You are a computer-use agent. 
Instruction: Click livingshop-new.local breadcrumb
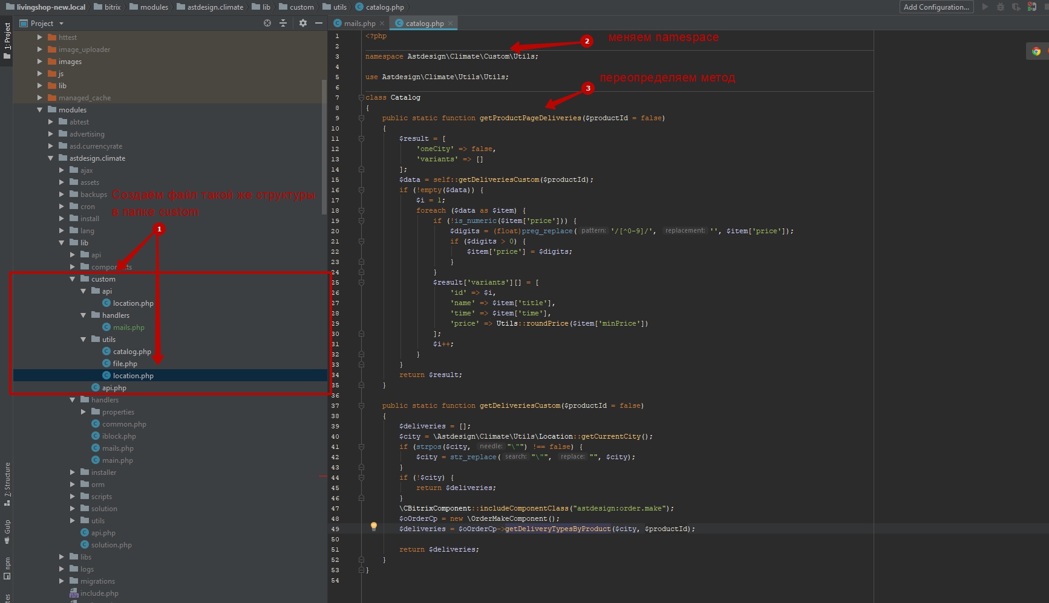[x=45, y=7]
